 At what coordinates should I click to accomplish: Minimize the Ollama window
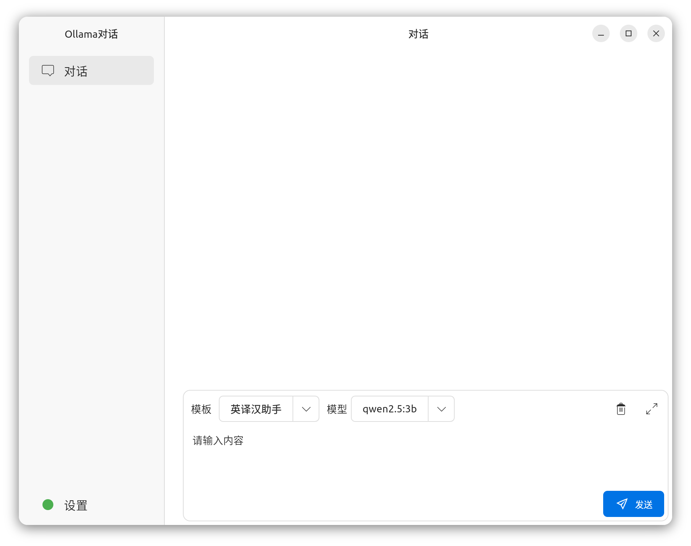(601, 33)
